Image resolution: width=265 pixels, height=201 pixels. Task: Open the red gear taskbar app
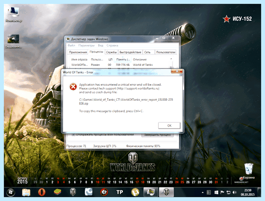click(104, 192)
